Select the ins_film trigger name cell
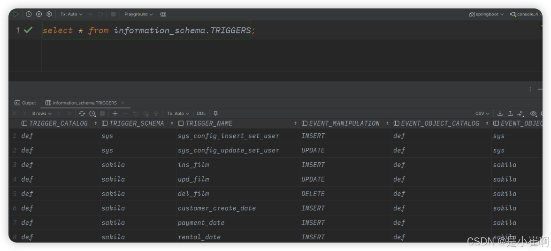551x251 pixels. coord(238,165)
